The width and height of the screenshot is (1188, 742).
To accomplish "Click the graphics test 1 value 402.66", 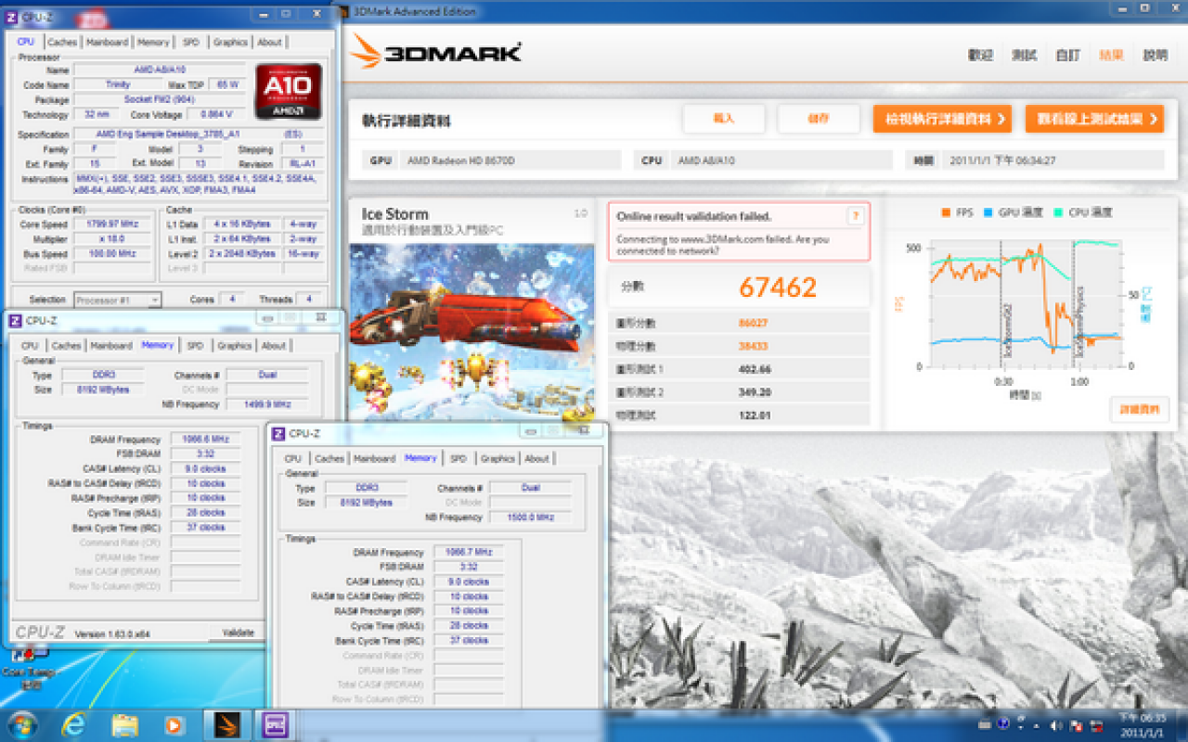I will coord(753,369).
